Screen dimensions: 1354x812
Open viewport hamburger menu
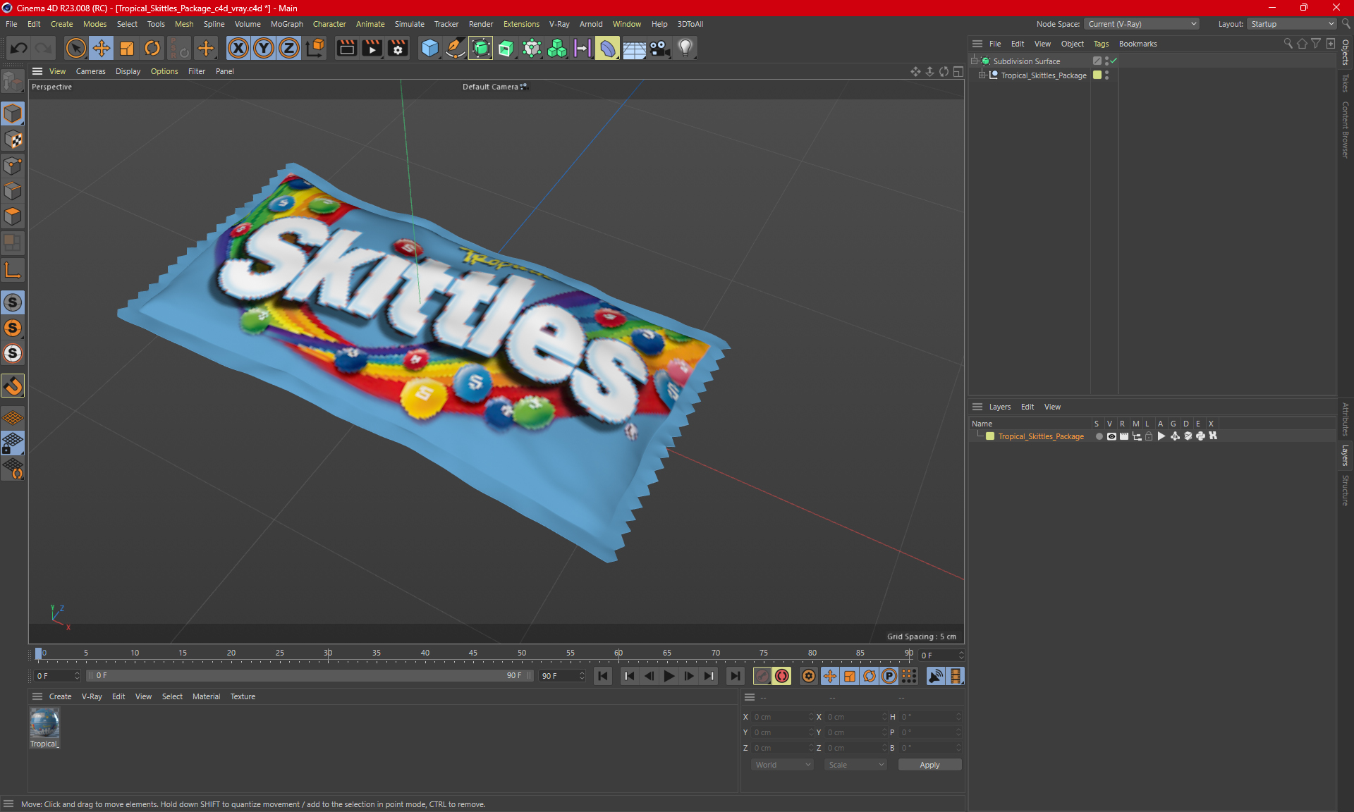pos(37,71)
